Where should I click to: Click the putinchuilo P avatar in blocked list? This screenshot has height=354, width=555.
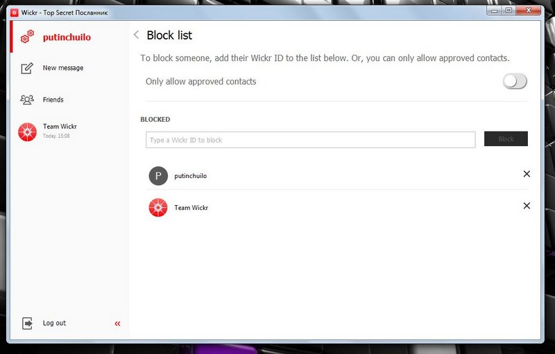tap(158, 175)
